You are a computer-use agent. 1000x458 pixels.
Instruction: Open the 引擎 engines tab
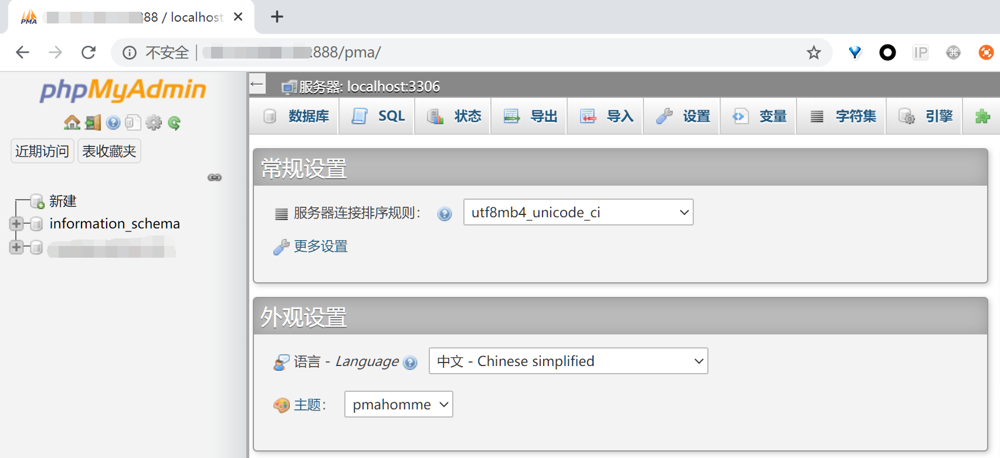(924, 117)
